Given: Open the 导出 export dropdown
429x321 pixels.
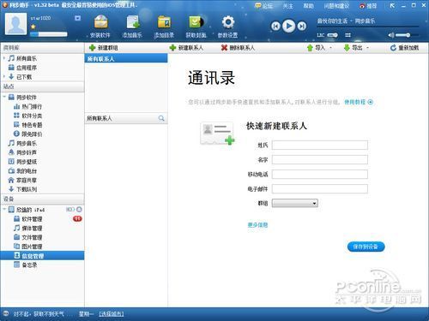Looking at the screenshot, I should 356,48.
